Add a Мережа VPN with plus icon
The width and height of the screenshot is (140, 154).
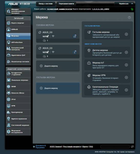pos(126,78)
